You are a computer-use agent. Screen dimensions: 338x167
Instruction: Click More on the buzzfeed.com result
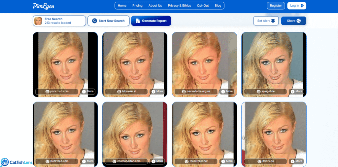[x=88, y=161]
